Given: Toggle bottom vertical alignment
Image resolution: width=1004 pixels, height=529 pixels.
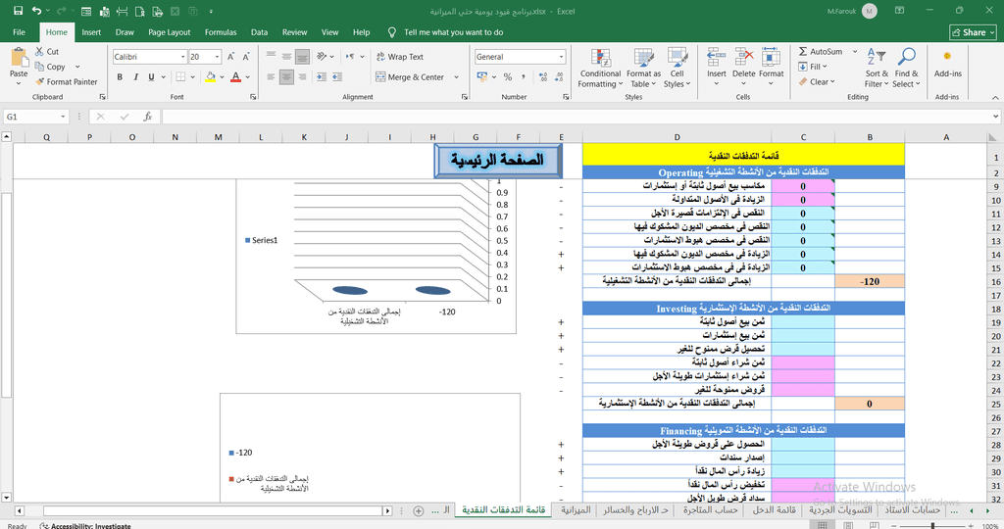Looking at the screenshot, I should (302, 56).
